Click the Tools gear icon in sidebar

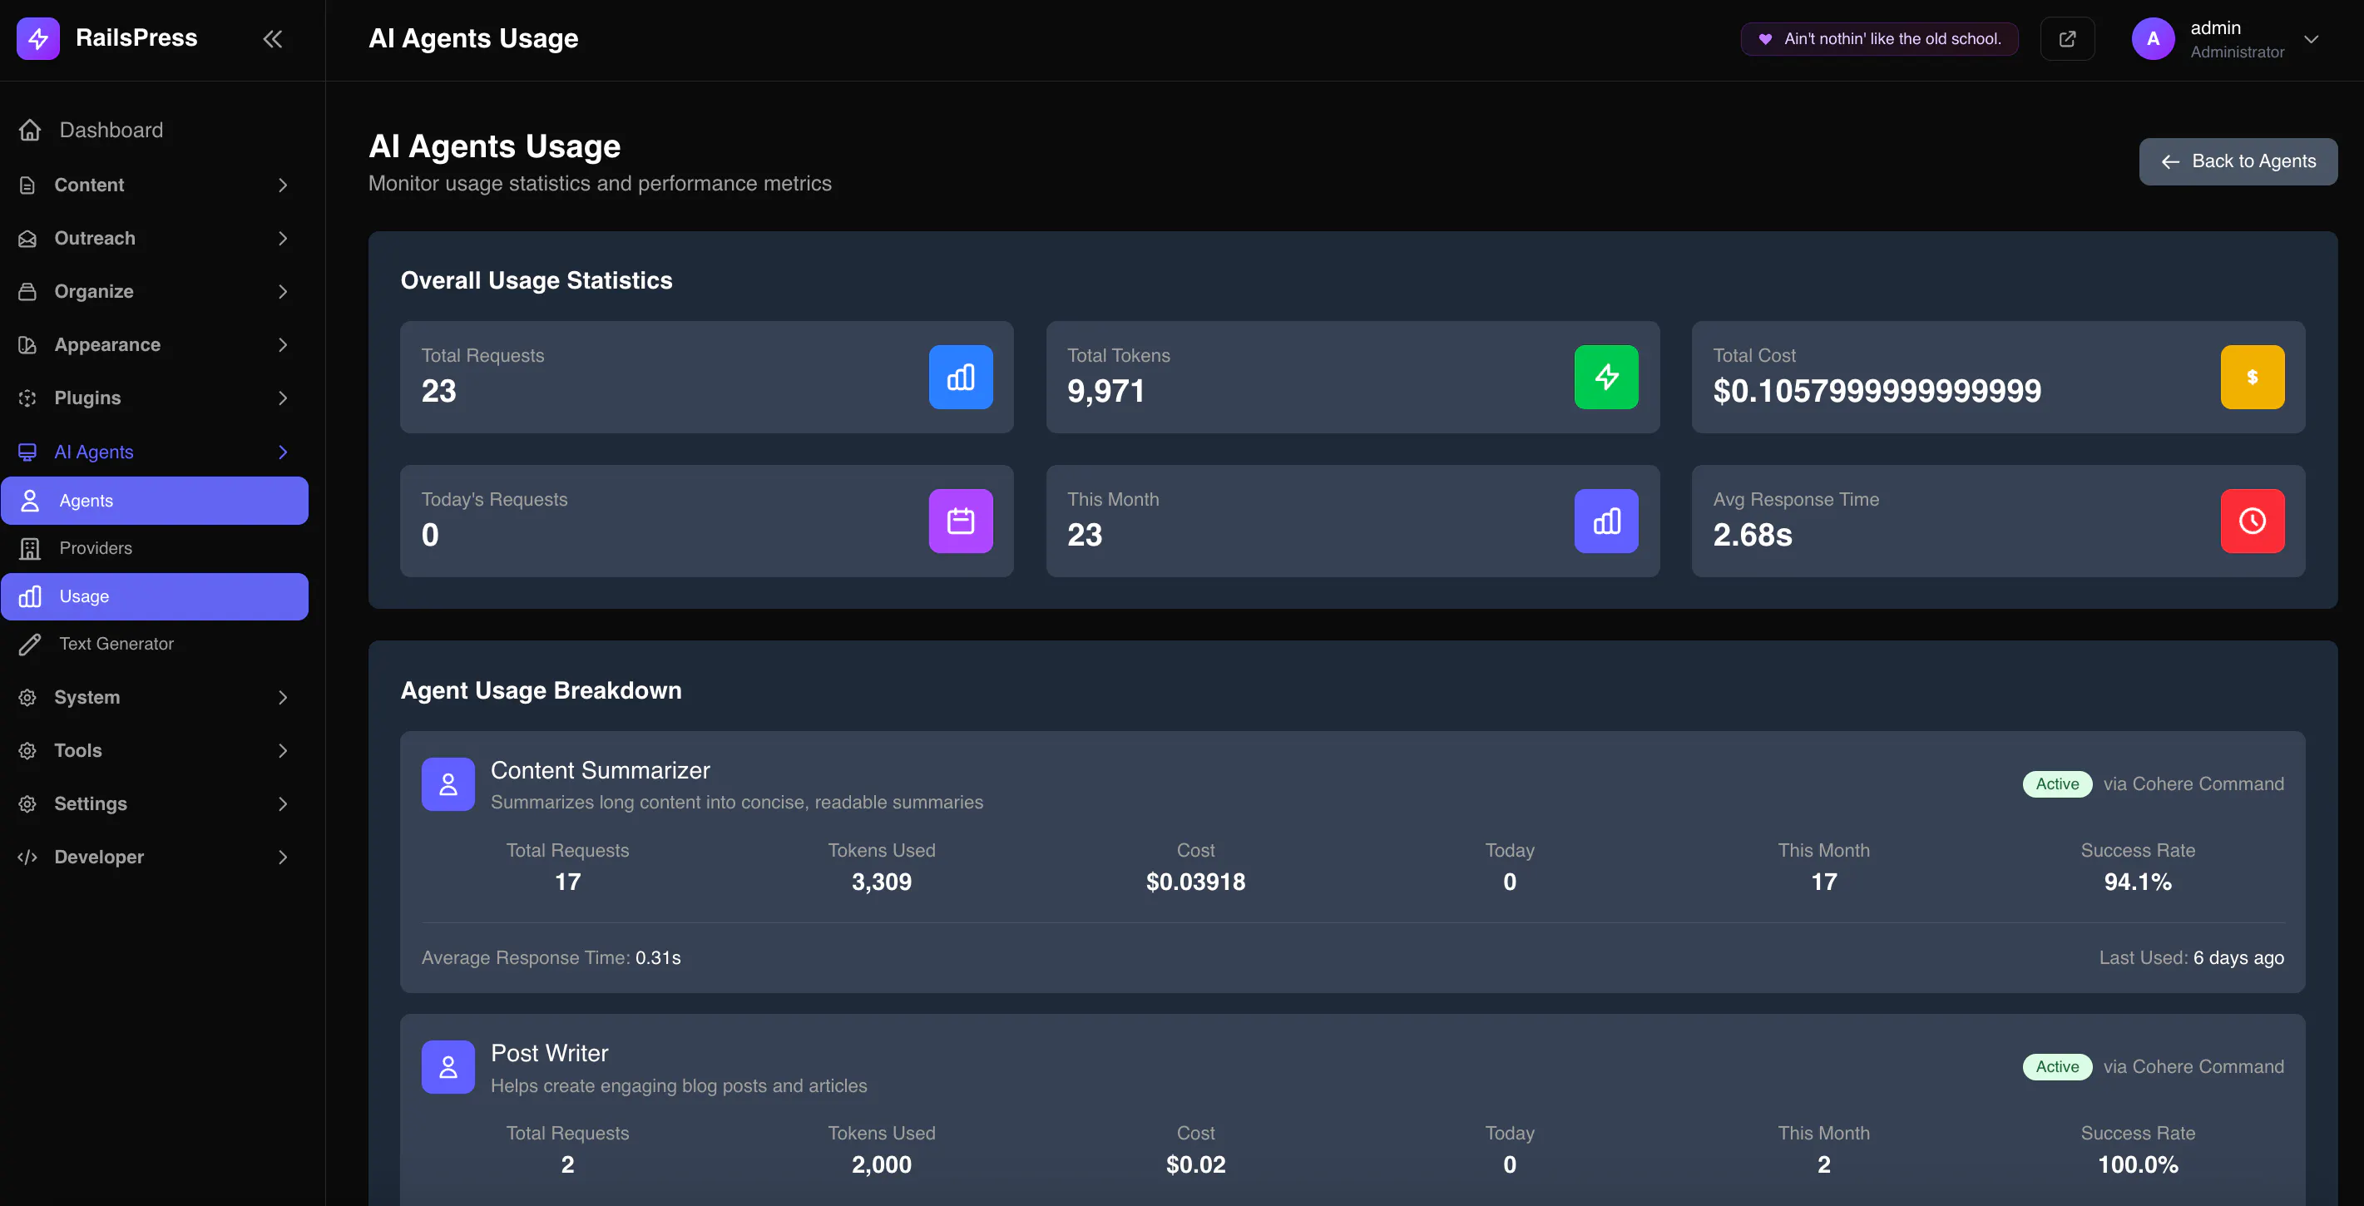27,751
